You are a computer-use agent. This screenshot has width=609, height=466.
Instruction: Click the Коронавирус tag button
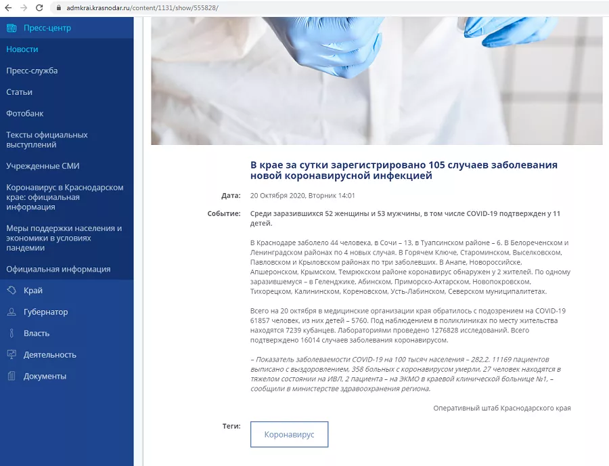[x=289, y=434]
